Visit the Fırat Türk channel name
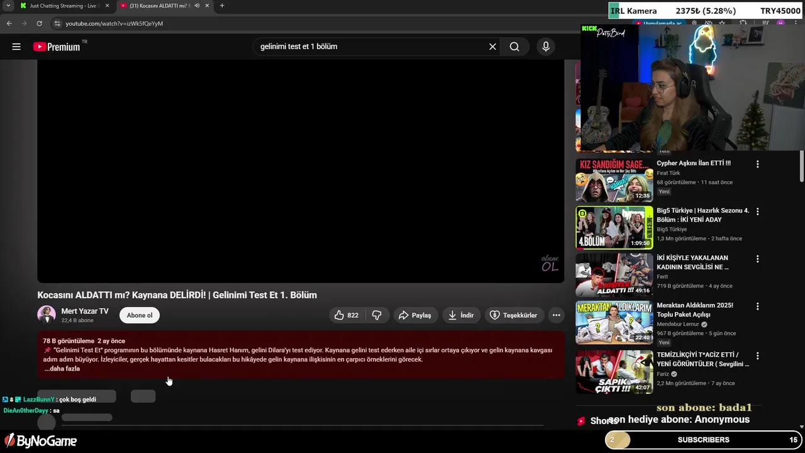 click(668, 173)
